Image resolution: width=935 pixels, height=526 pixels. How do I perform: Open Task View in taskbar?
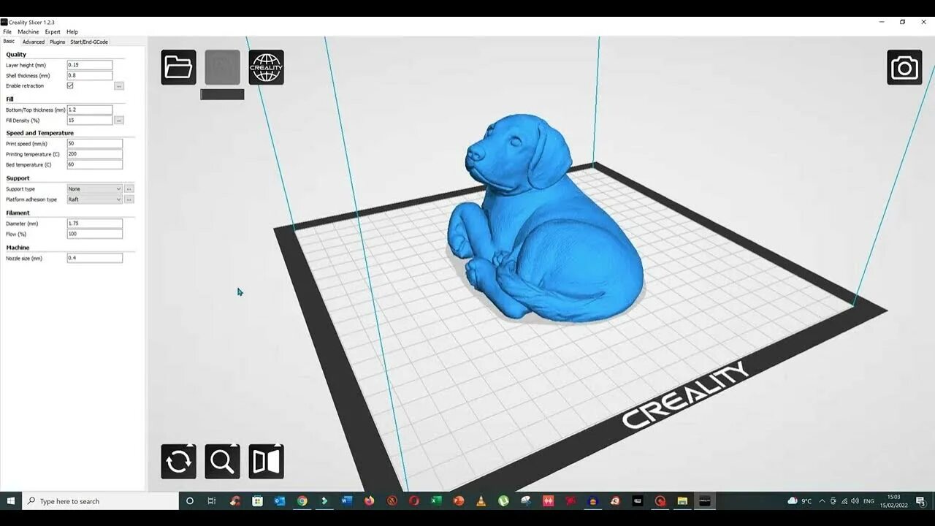212,501
